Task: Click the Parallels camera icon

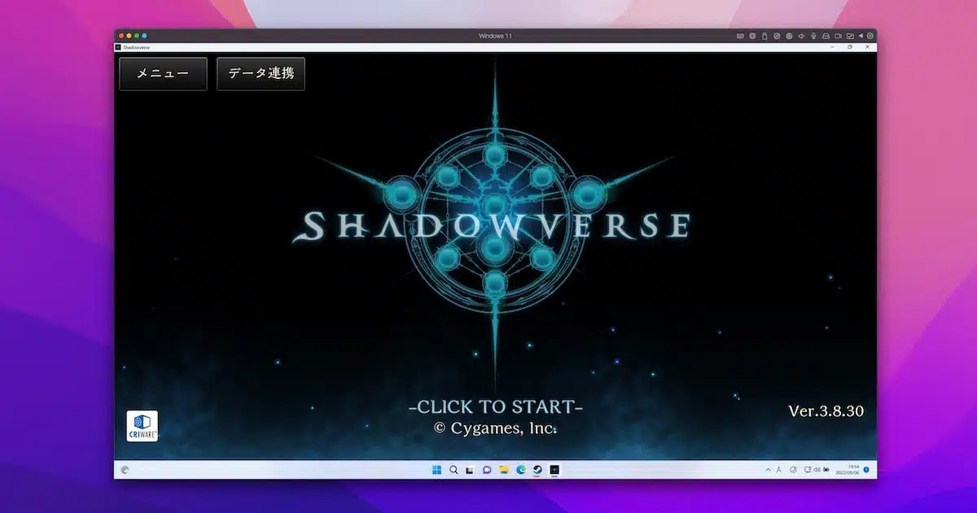Action: (x=838, y=36)
